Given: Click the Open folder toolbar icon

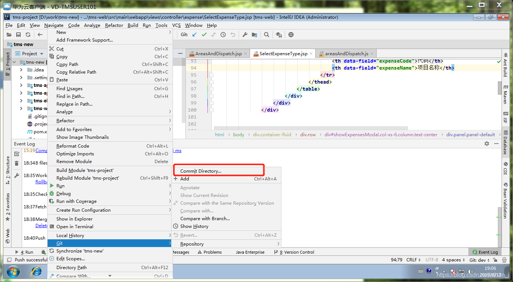Looking at the screenshot, I should tap(9, 35).
